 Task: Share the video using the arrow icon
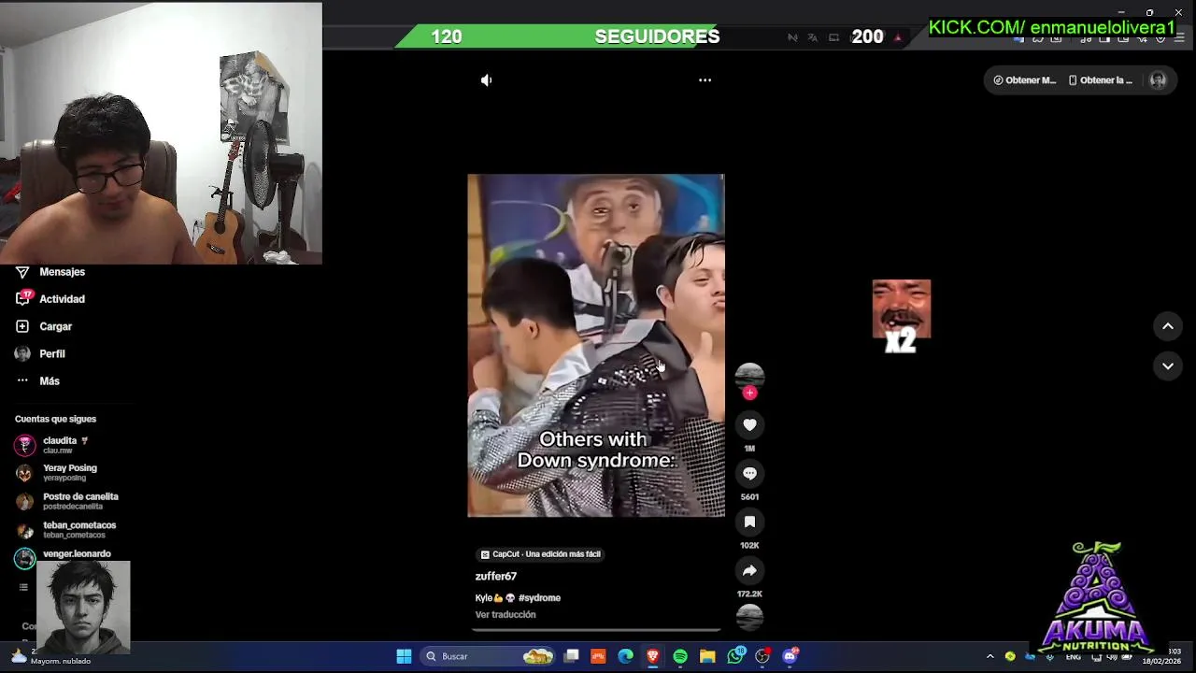pos(749,571)
